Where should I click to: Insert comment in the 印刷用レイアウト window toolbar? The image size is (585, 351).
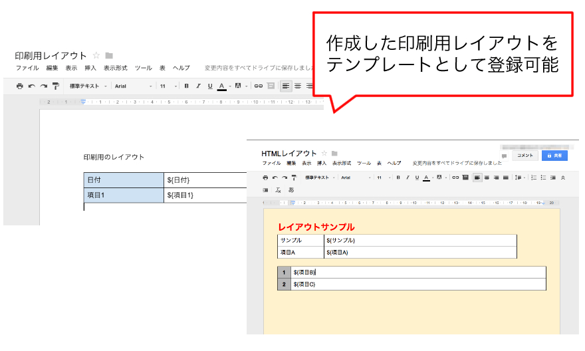(x=271, y=86)
